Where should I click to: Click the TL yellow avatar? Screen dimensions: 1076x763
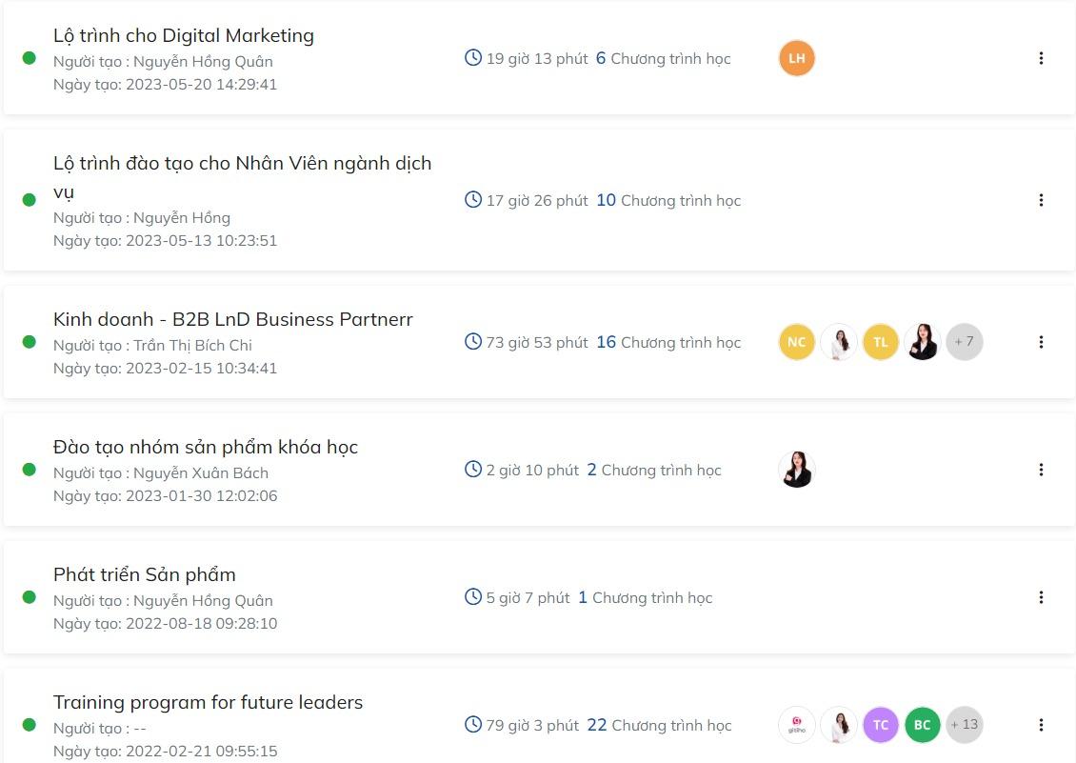click(881, 342)
